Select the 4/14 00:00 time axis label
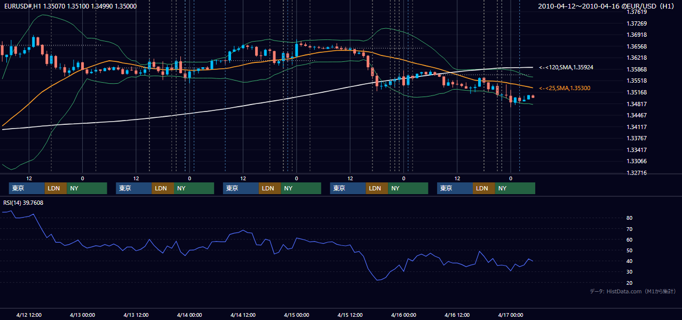The width and height of the screenshot is (682, 320). pos(189,315)
